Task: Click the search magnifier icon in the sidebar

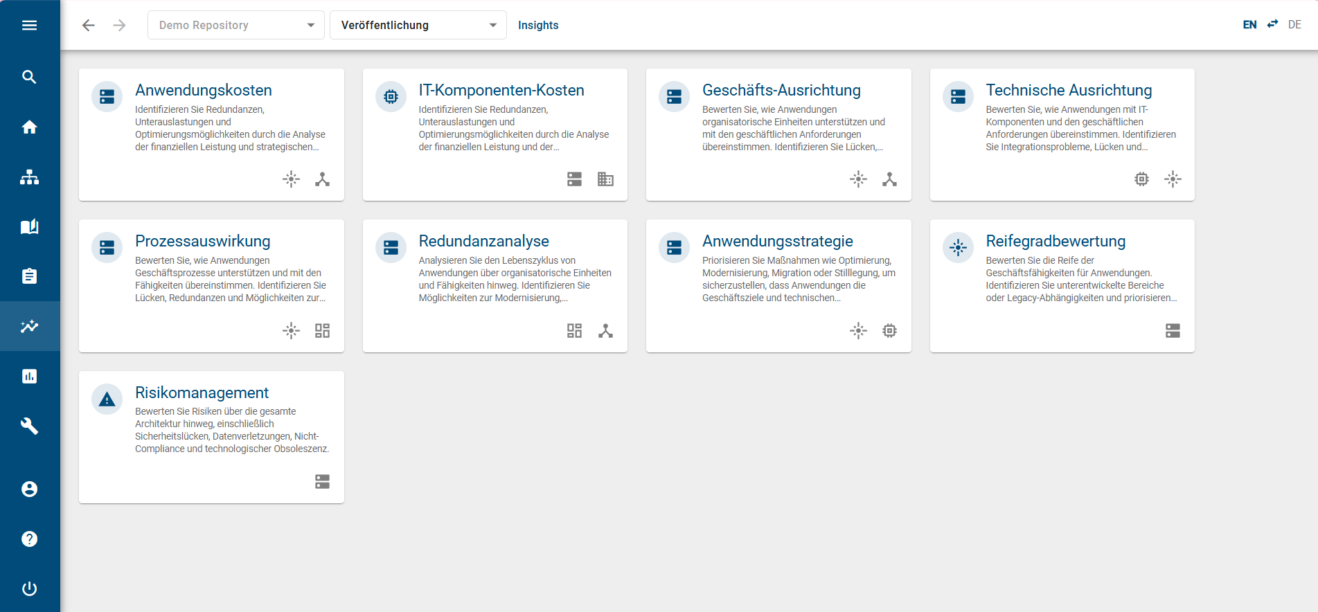Action: [29, 77]
